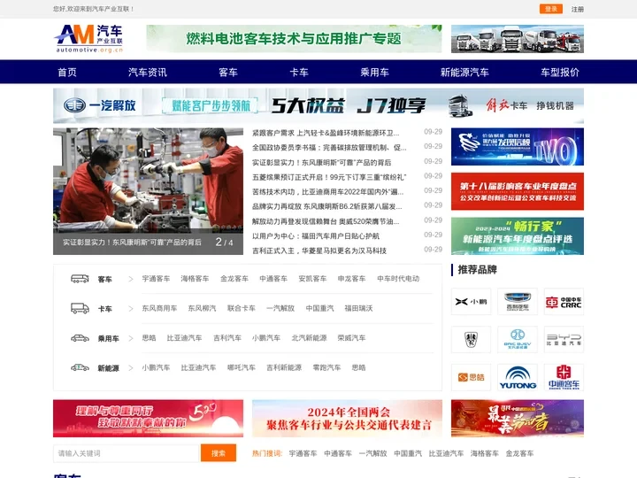Viewport: 637px width, 478px height.
Task: Select 福田瑞沃 brand link
Action: [358, 309]
